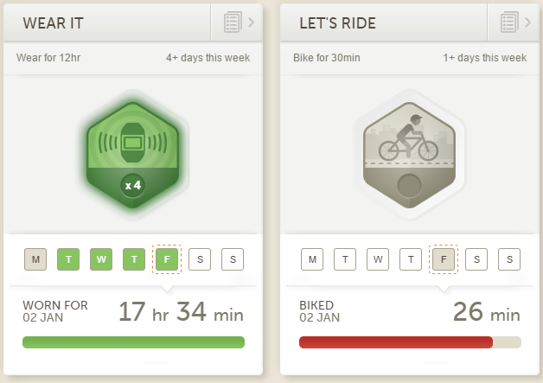This screenshot has width=543, height=383.
Task: Click the x4 multiplier circle on Wear It badge
Action: click(132, 186)
